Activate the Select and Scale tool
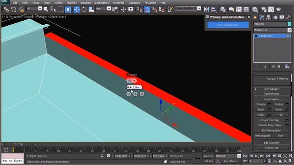 91,9
